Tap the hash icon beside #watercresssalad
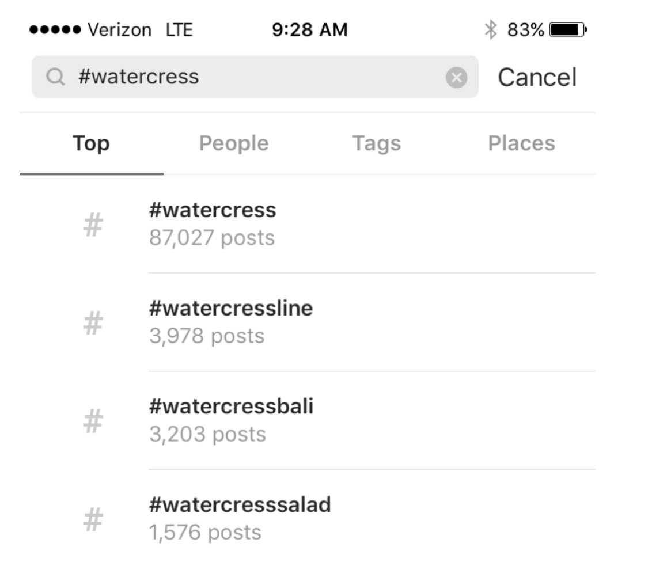652x562 pixels. 92,520
